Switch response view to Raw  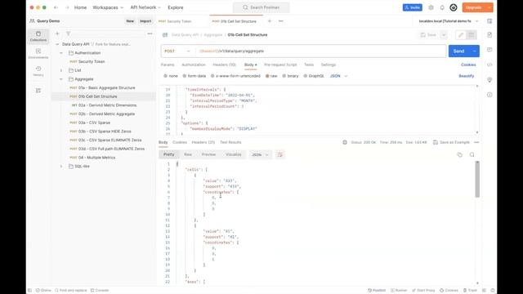tap(188, 154)
